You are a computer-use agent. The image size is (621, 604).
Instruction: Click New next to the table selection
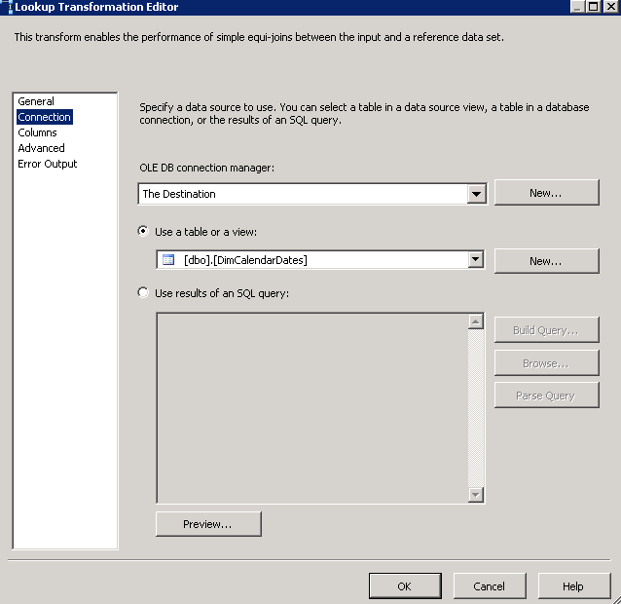coord(545,261)
